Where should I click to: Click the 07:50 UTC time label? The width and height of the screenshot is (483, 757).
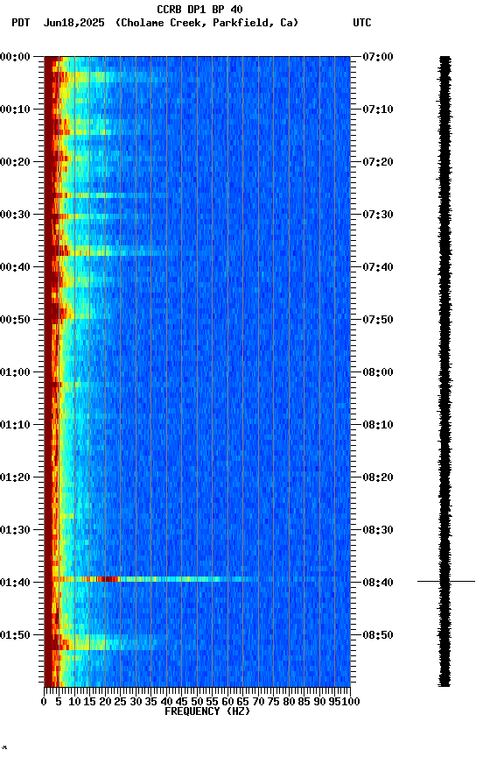coord(378,320)
